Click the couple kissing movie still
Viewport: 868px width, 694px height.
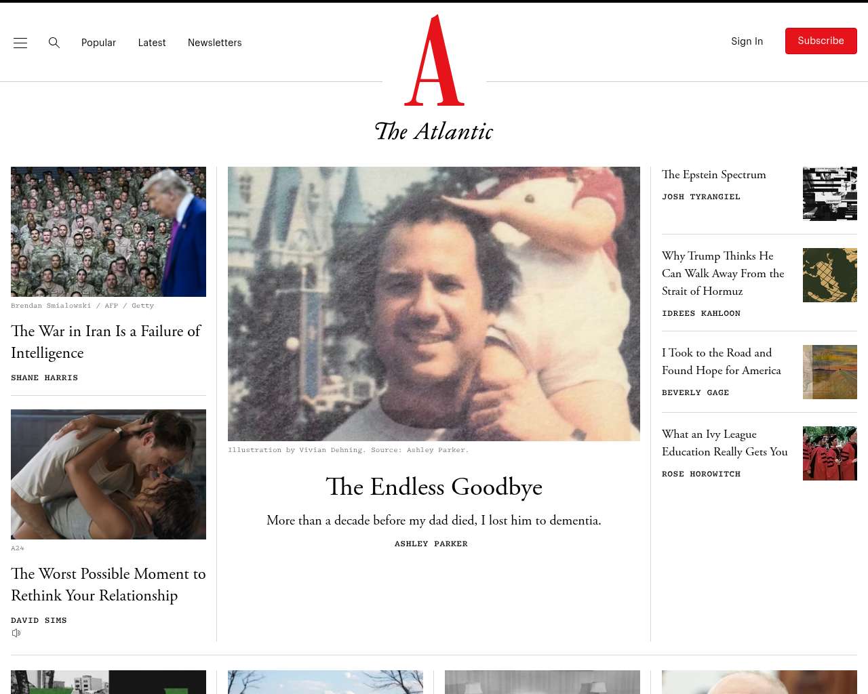108,474
